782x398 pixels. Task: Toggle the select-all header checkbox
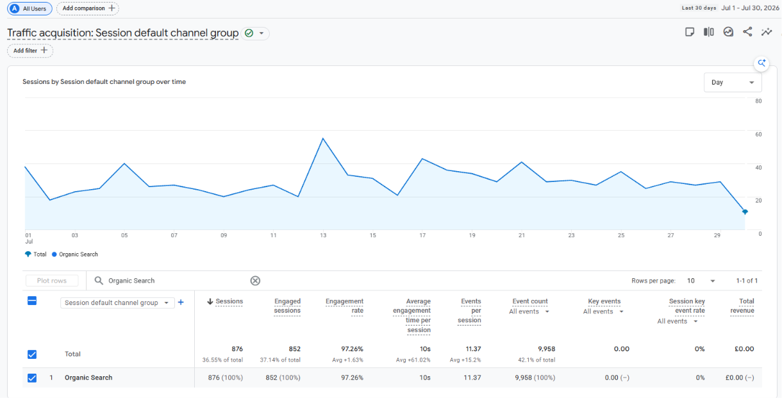[32, 301]
